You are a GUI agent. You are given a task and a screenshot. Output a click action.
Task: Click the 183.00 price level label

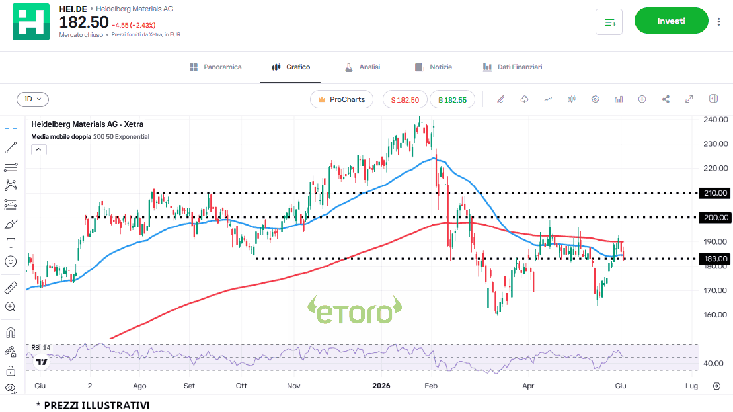(x=714, y=259)
